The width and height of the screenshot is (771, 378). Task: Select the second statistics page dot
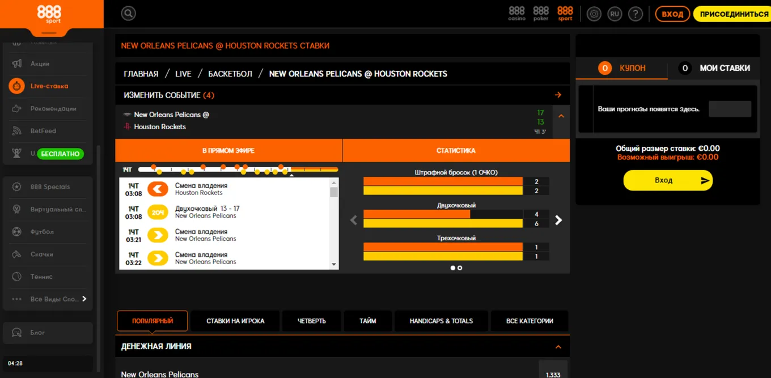tap(460, 268)
